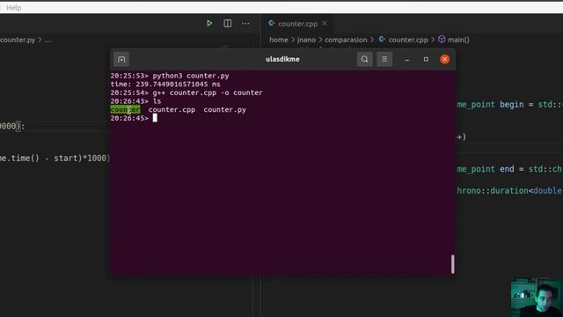
Task: Select counter.py breadcrumb in left editor
Action: coord(18,40)
